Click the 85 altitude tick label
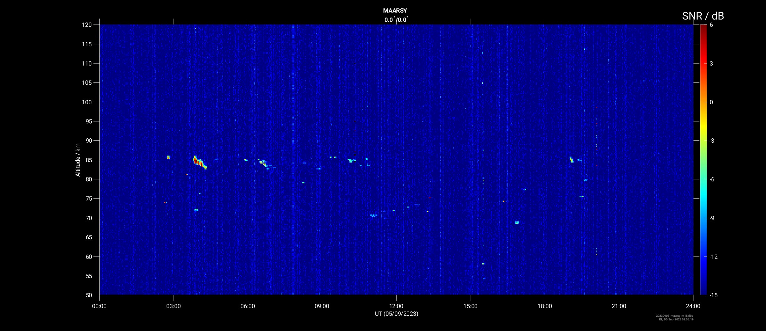The image size is (766, 331). pos(88,160)
